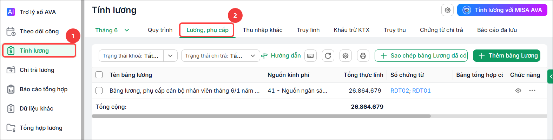Refresh the payroll table
553x140 pixels.
click(x=328, y=56)
